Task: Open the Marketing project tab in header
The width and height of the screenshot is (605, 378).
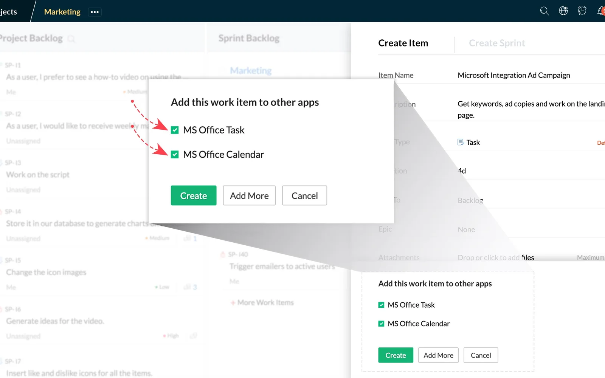Action: pos(62,12)
